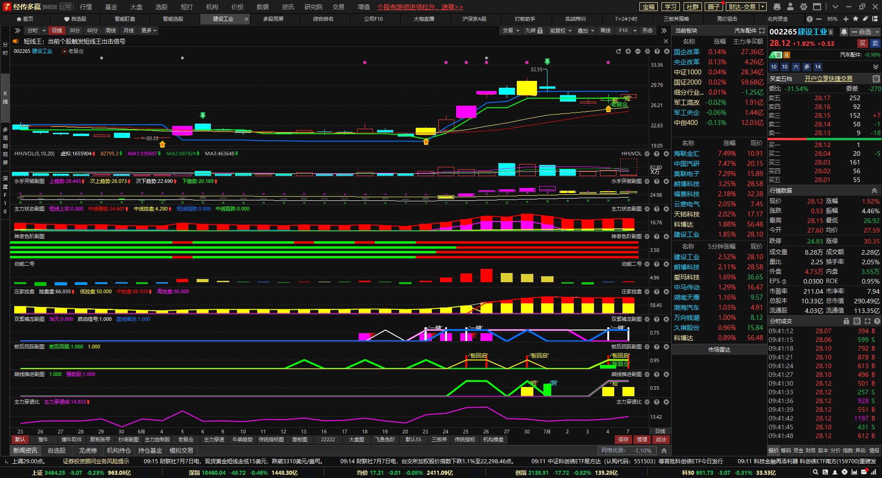
Task: Click the blue 卖 sell button
Action: 875,43
